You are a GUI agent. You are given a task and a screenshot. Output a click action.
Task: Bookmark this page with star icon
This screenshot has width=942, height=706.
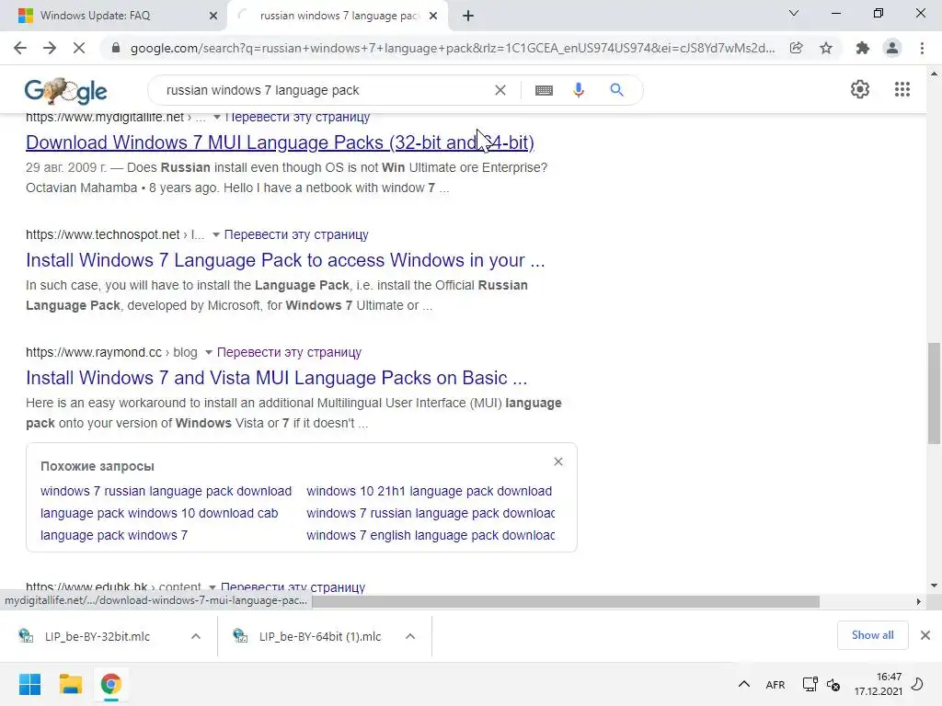(826, 48)
